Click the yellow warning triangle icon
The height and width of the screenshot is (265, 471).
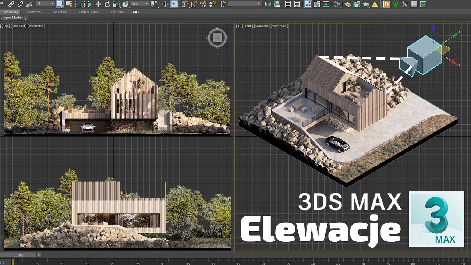point(375,4)
